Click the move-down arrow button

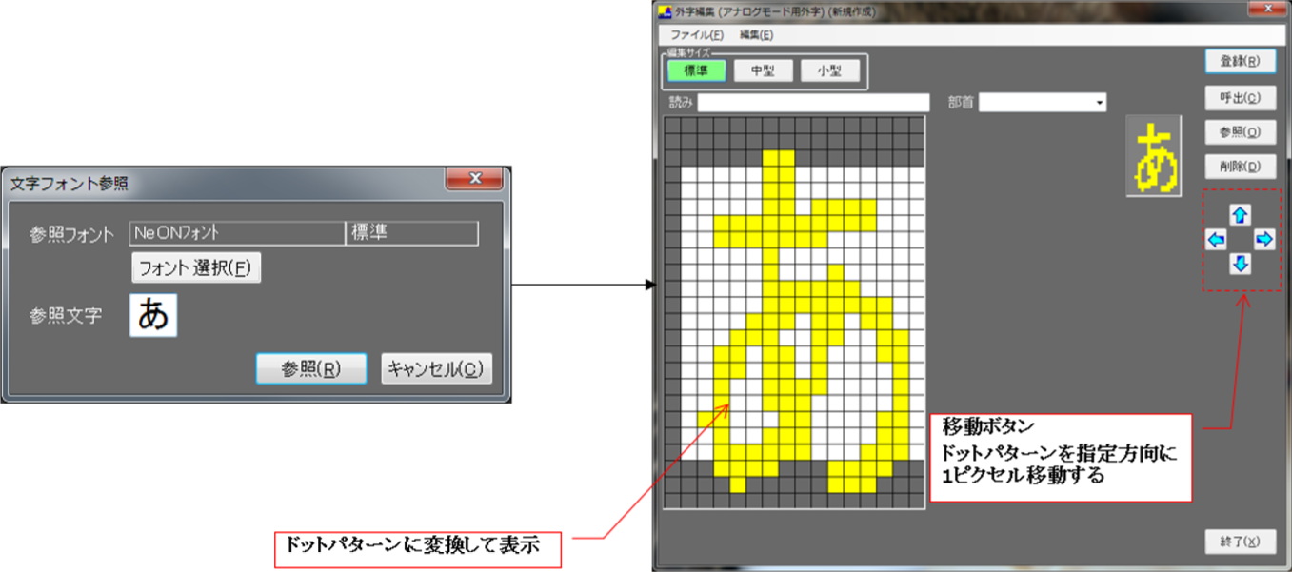1240,265
